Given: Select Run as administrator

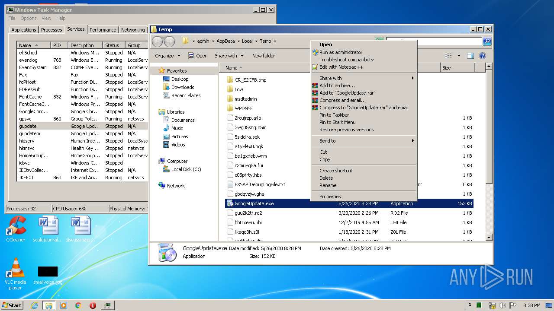Looking at the screenshot, I should tap(341, 52).
